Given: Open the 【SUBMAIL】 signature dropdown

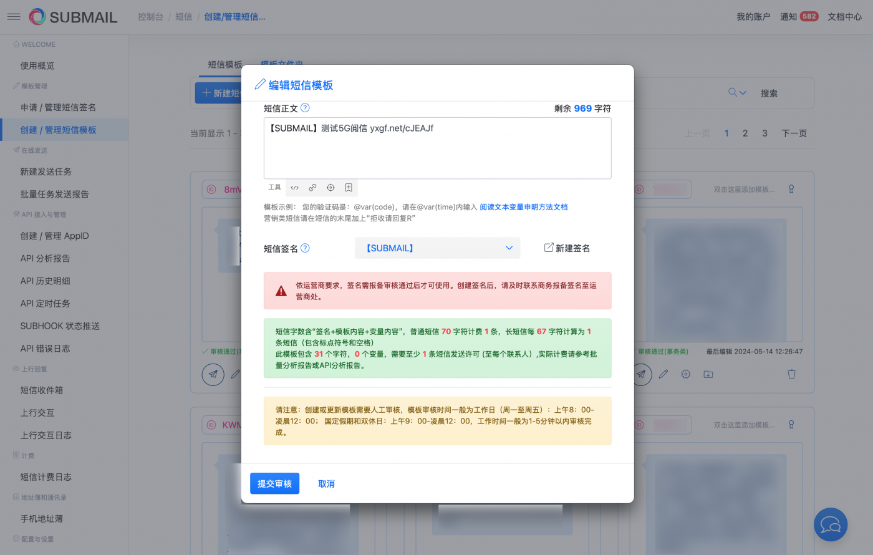Looking at the screenshot, I should pyautogui.click(x=438, y=248).
